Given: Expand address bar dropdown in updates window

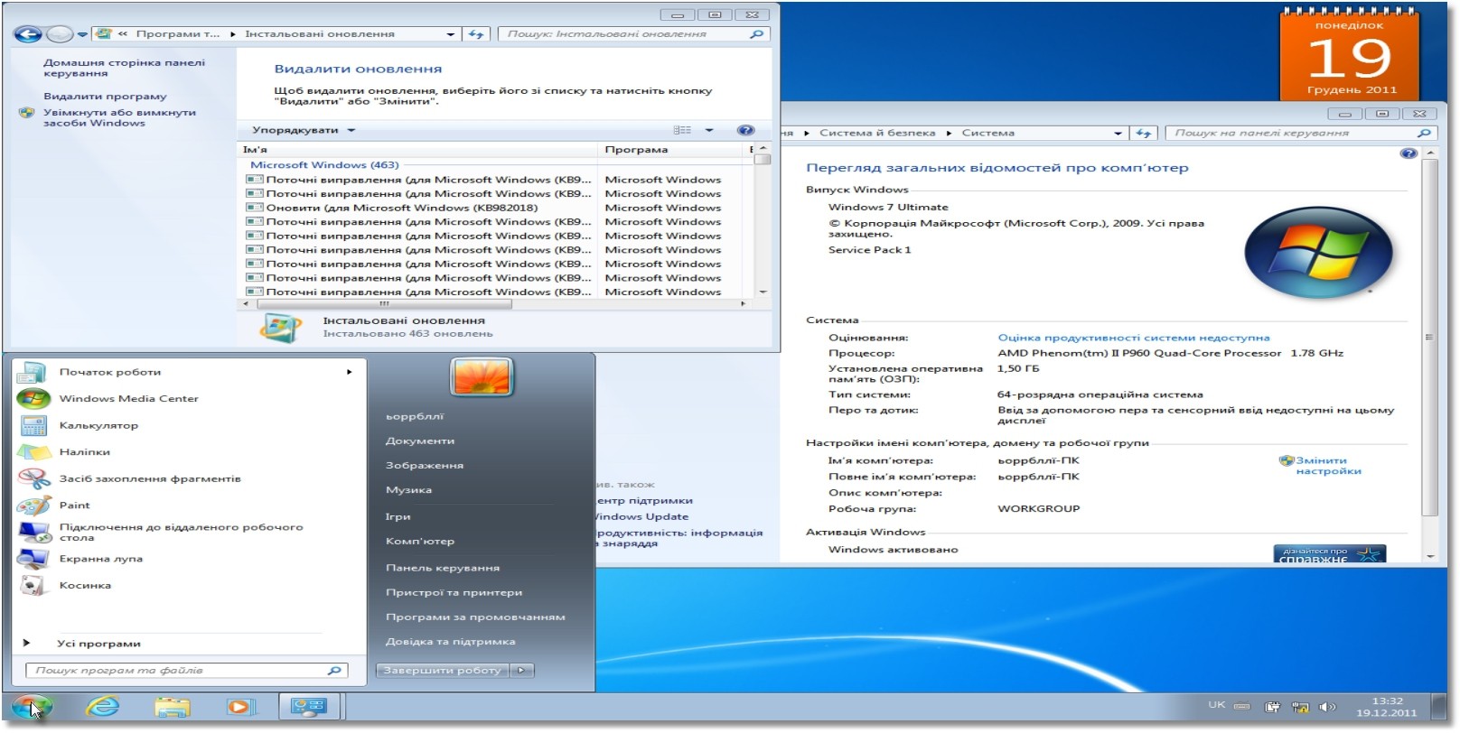Looking at the screenshot, I should coord(450,34).
